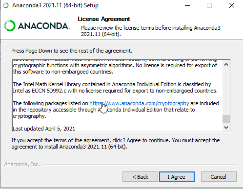Click the 'Last updated April 5, 2021' line
Viewport: 243px width, 189px height.
pos(44,129)
